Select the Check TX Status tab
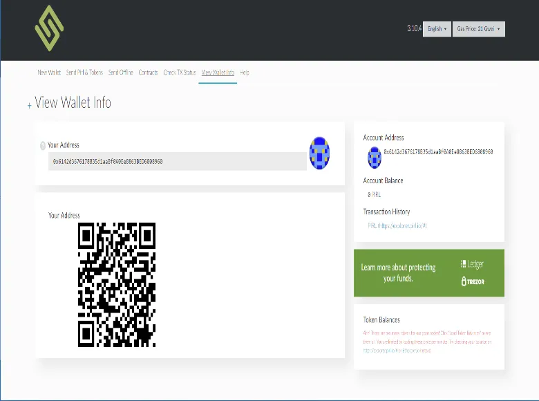The image size is (539, 401). pos(180,72)
